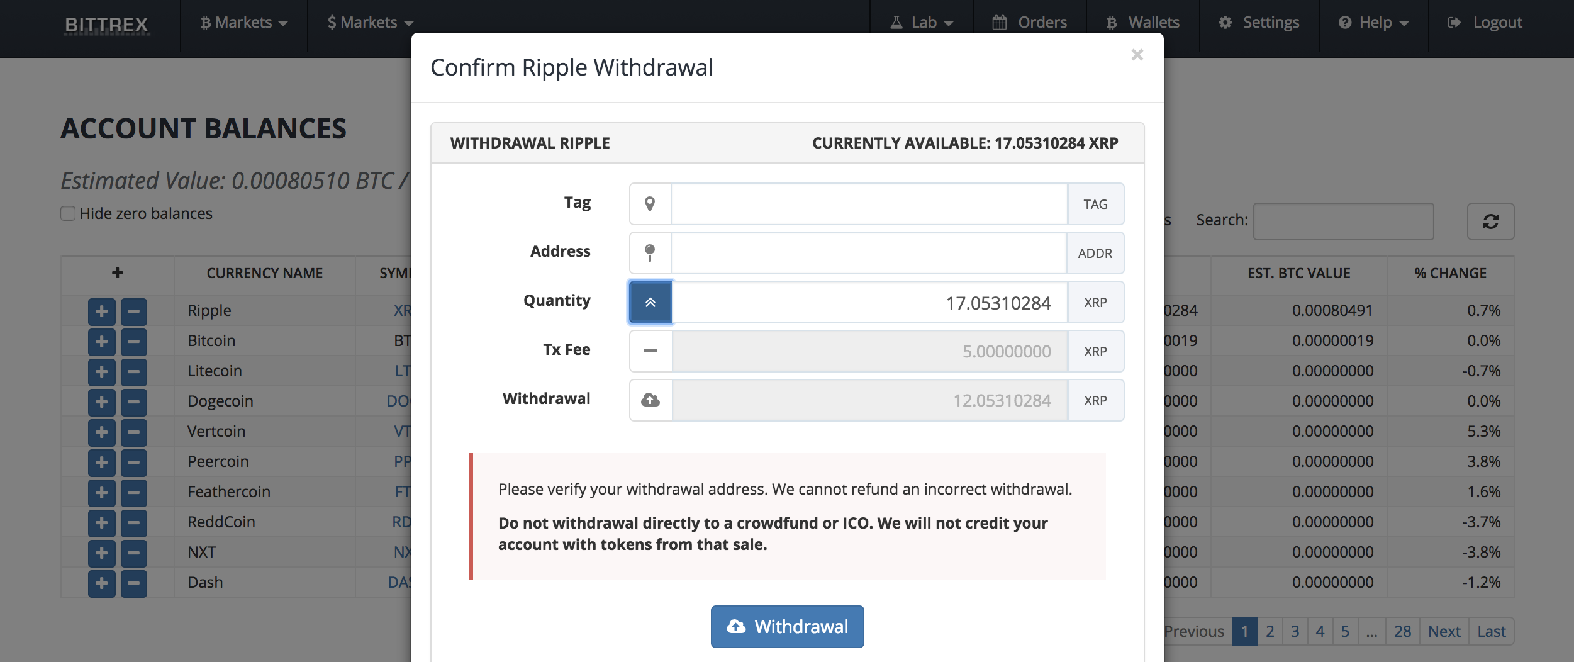Image resolution: width=1574 pixels, height=662 pixels.
Task: Click the plus deposit icon for Dogecoin
Action: (x=102, y=402)
